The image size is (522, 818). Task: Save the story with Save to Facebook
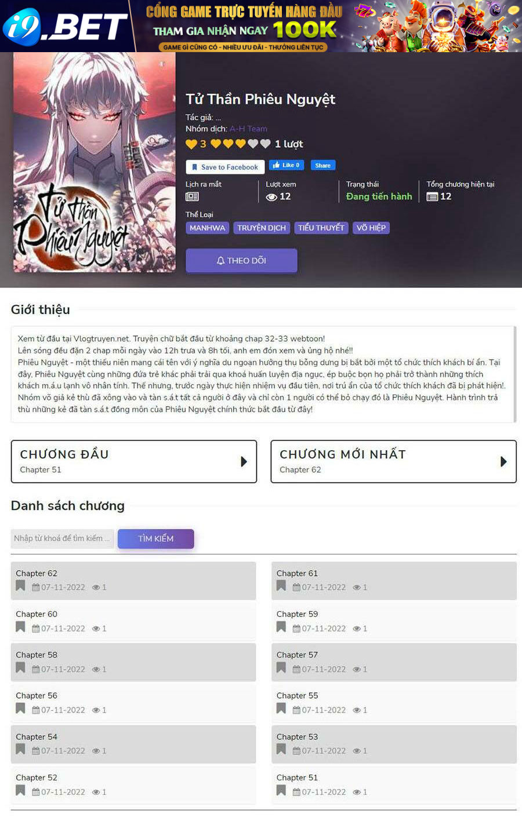click(225, 167)
